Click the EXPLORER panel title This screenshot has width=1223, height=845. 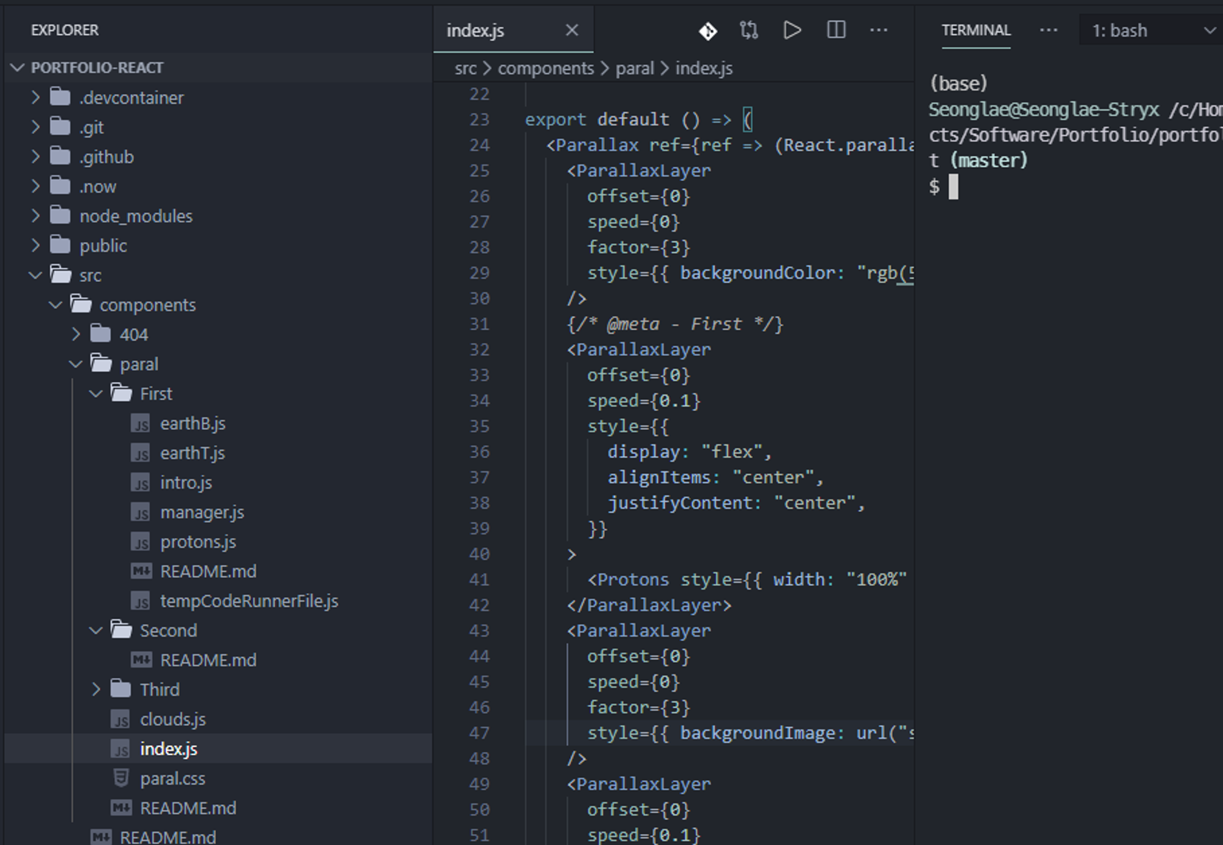[x=65, y=30]
